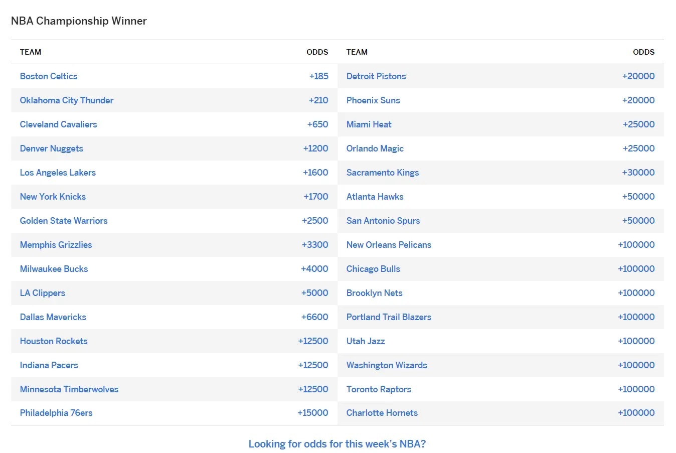Click the +3300 Grizzlies odds value

click(315, 245)
